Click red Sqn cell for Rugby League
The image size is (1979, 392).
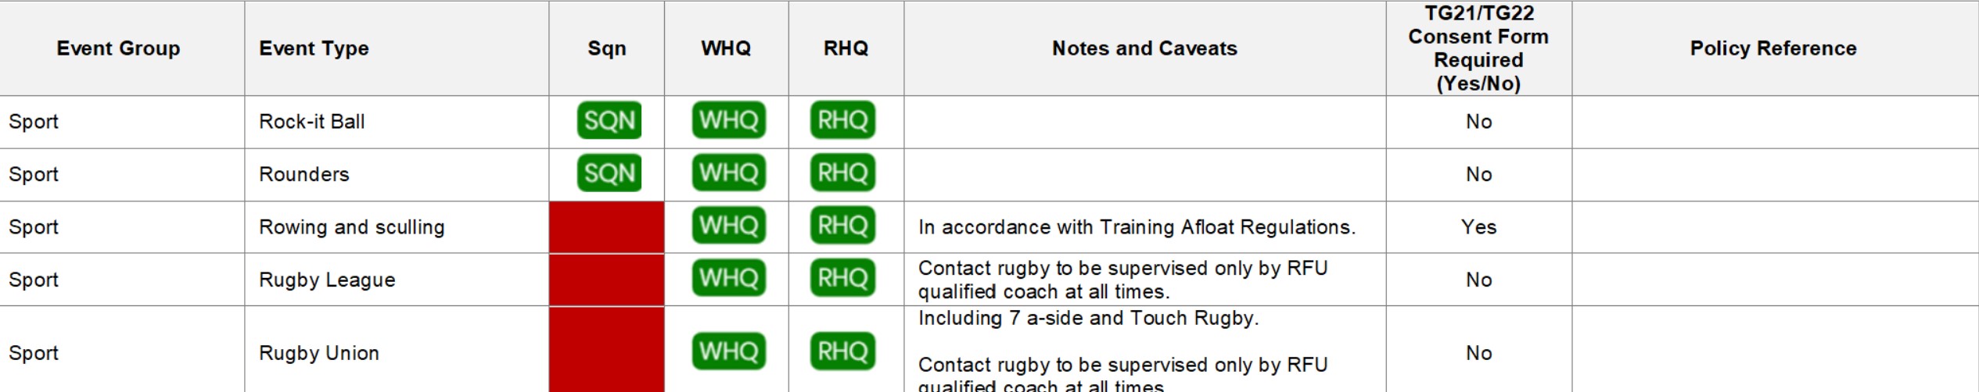[x=607, y=280]
